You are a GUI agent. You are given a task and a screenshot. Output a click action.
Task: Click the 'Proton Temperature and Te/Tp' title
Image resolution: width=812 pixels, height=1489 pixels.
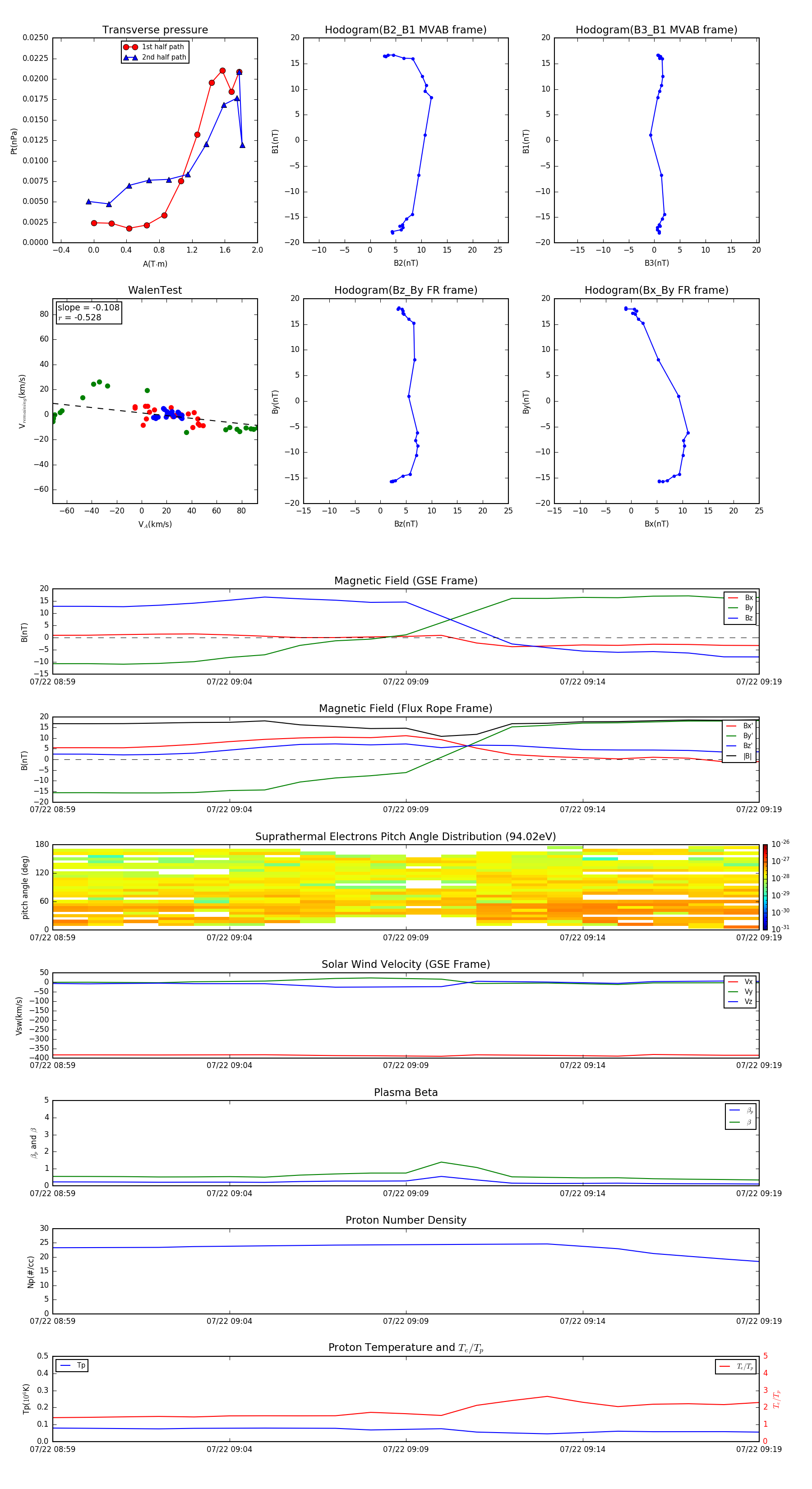click(x=406, y=1348)
